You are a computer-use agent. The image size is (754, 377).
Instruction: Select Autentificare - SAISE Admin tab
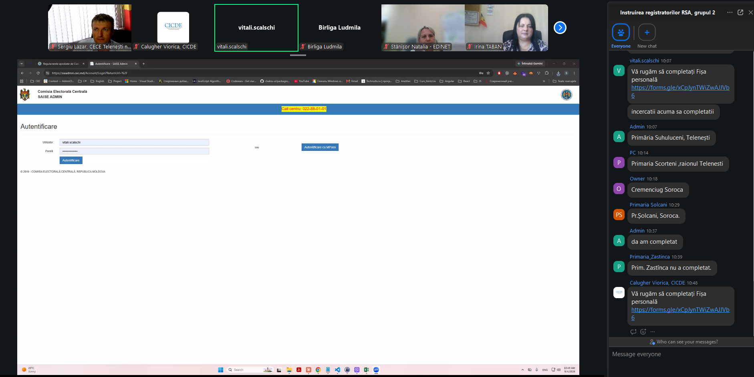112,64
